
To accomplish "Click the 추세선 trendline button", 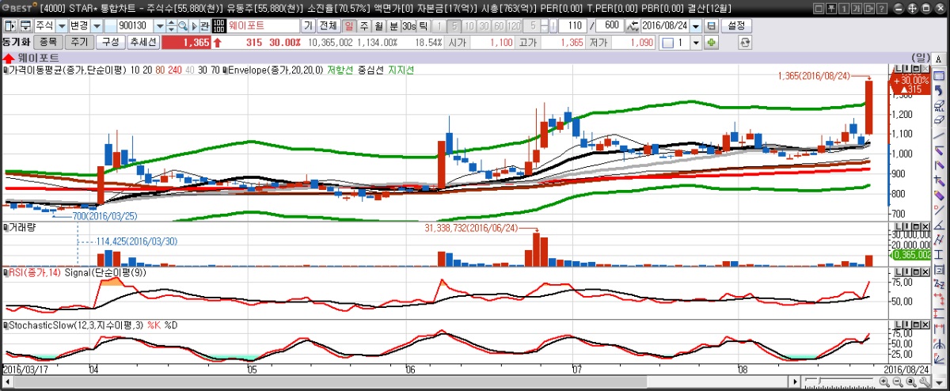I will coord(143,42).
